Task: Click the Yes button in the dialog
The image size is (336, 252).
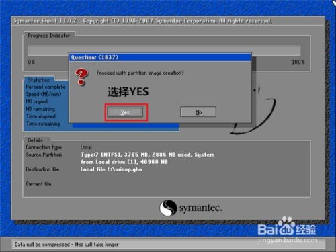Action: click(125, 112)
